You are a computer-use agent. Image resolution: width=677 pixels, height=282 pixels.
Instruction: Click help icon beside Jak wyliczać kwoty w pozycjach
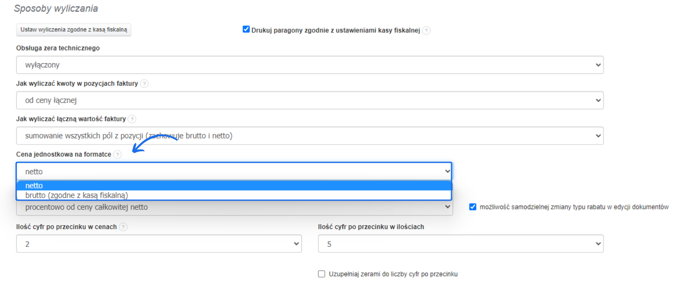point(144,84)
